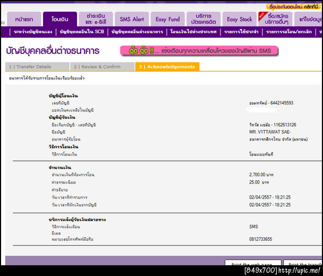Screen dimensions: 323x276
Task: Open the บริการบัตรเครดิต credit card tab
Action: point(203,19)
